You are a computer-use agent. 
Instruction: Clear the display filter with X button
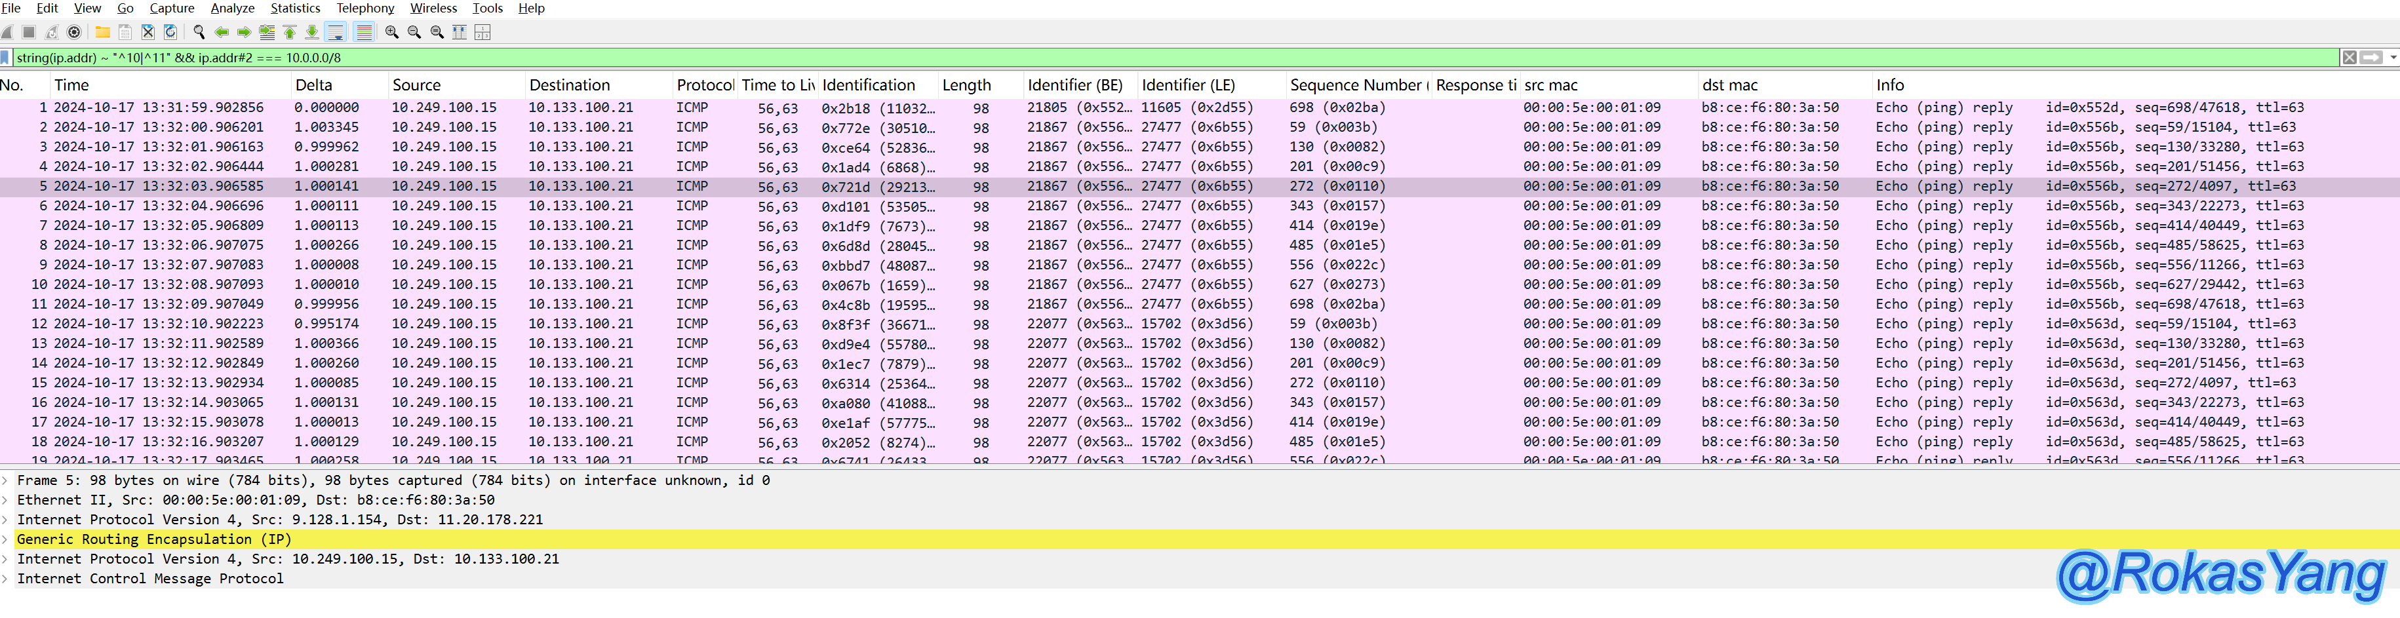point(2350,58)
